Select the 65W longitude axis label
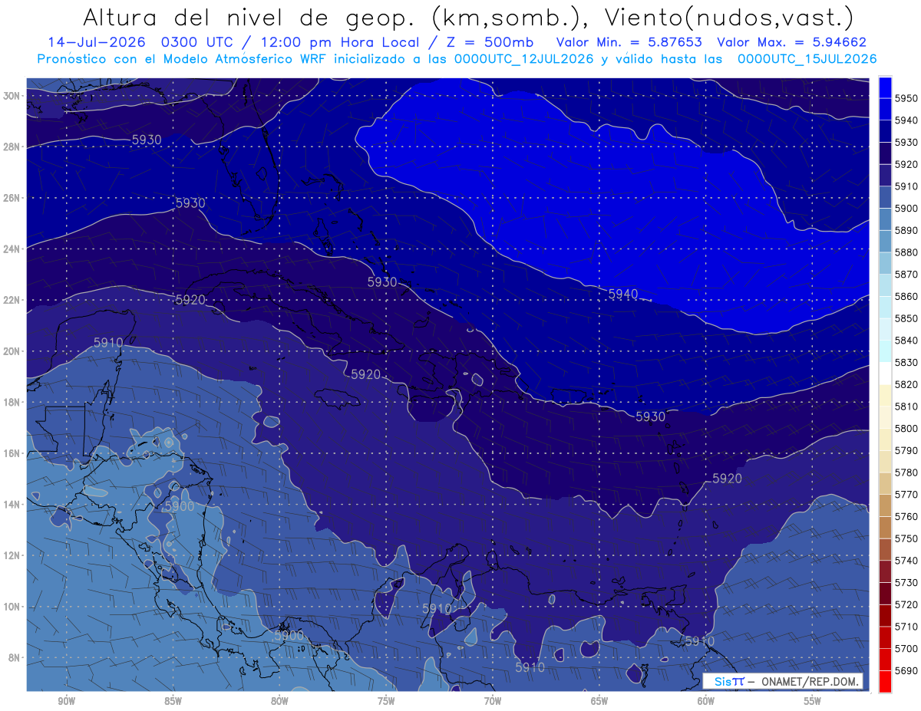 coord(599,702)
